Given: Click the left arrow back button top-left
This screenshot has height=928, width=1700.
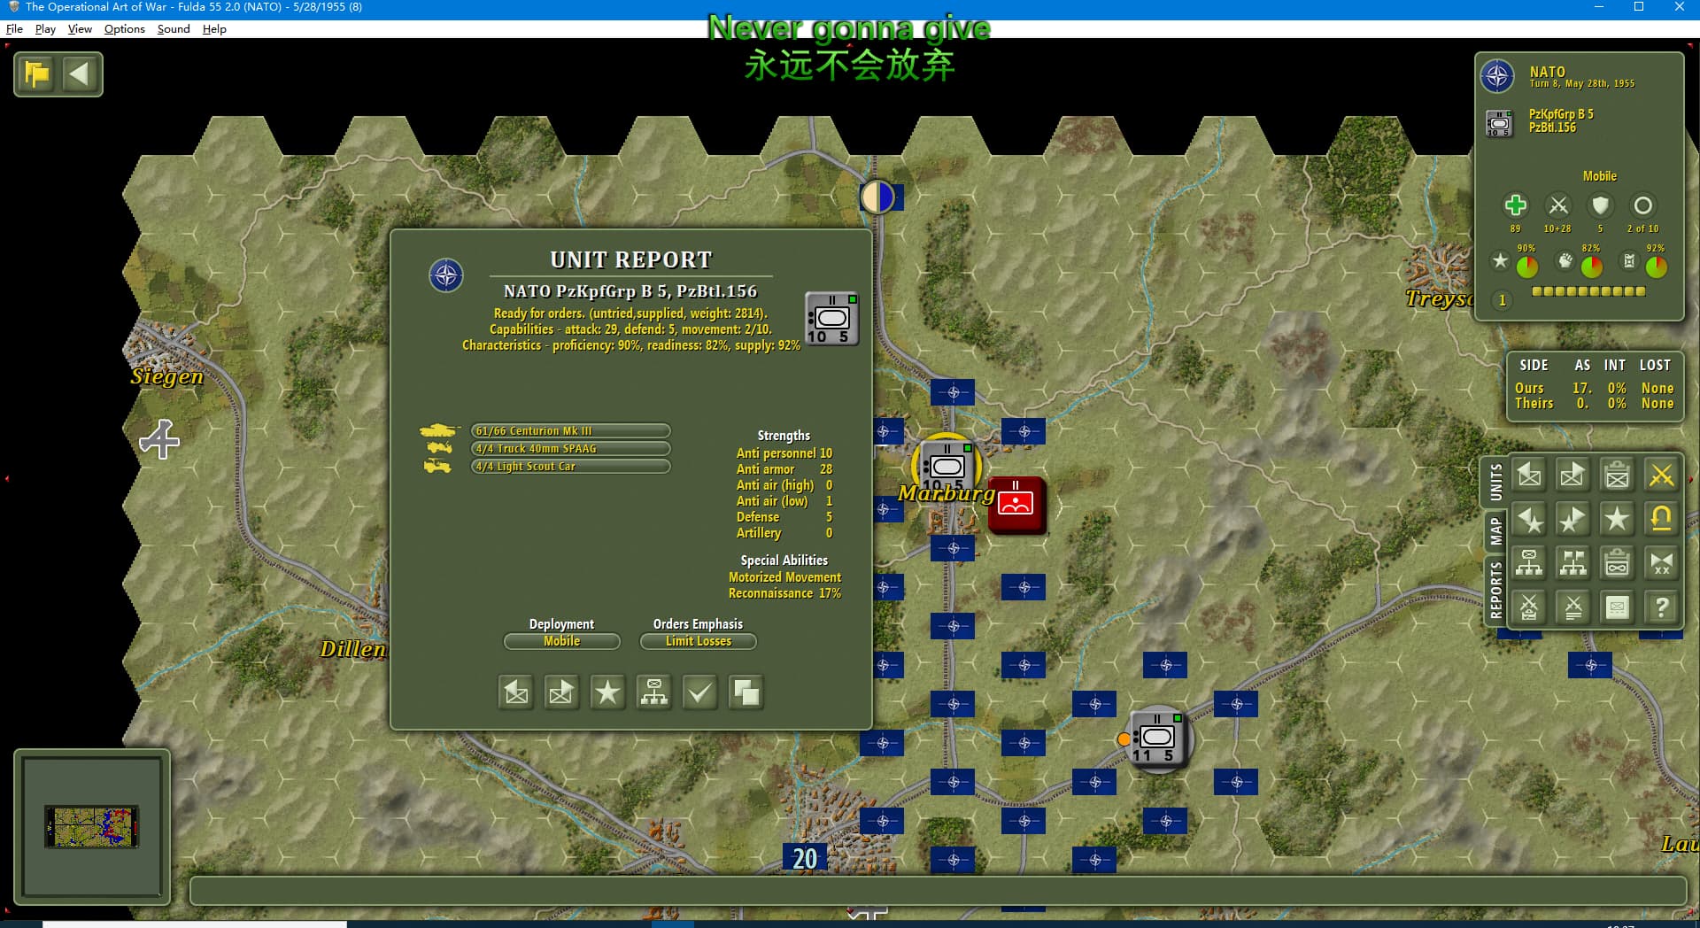Looking at the screenshot, I should (x=80, y=74).
